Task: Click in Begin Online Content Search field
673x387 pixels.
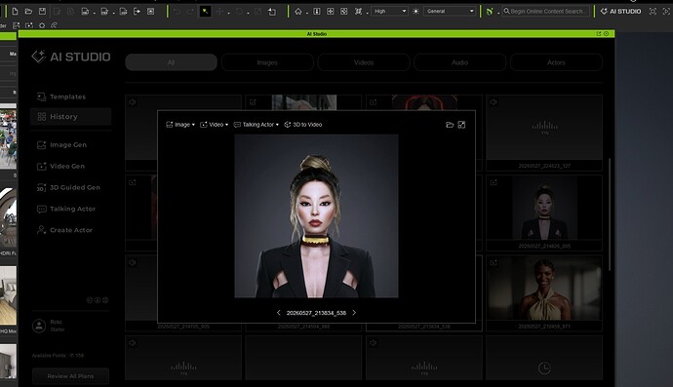Action: 546,11
